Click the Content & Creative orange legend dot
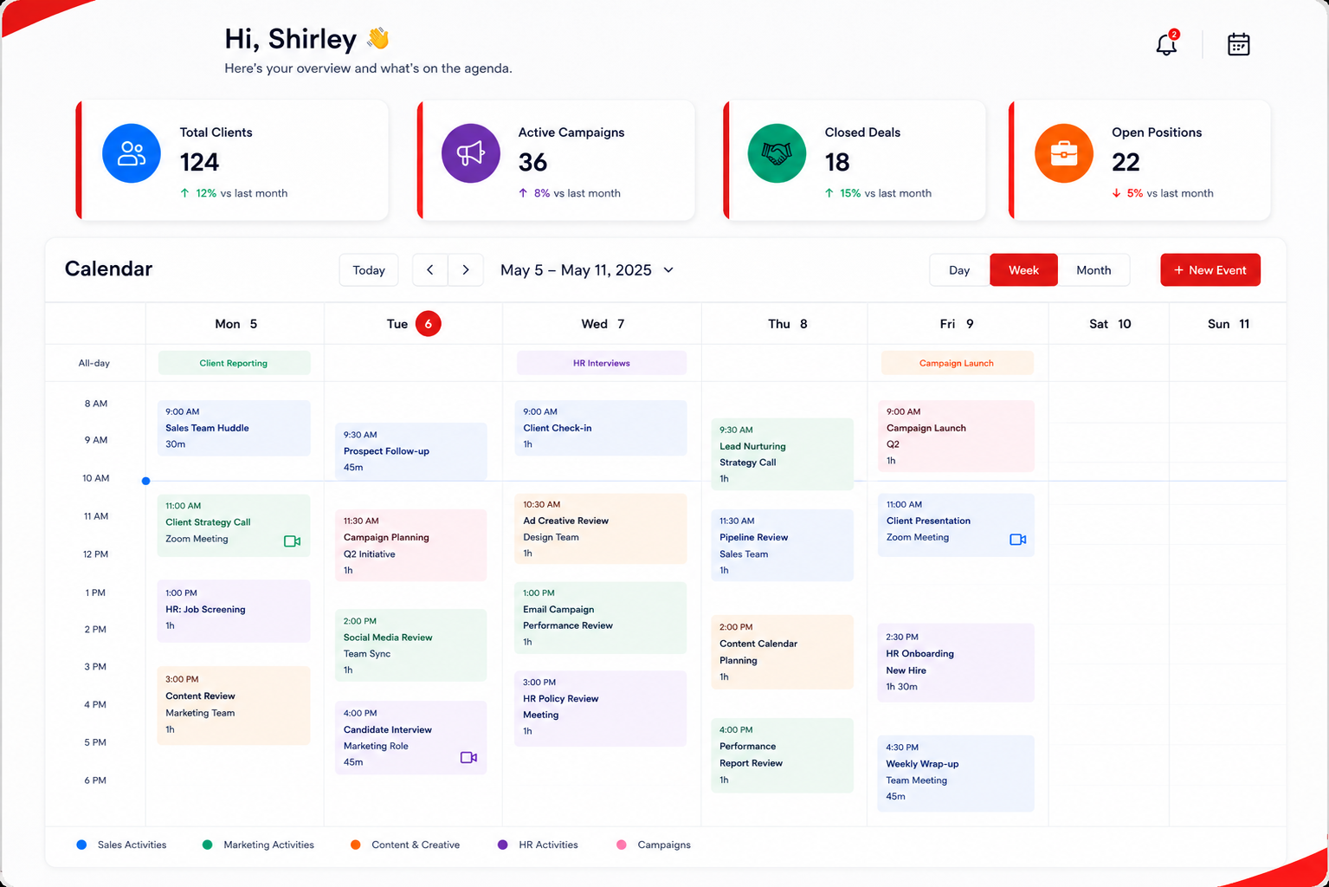The height and width of the screenshot is (887, 1329). pos(355,845)
